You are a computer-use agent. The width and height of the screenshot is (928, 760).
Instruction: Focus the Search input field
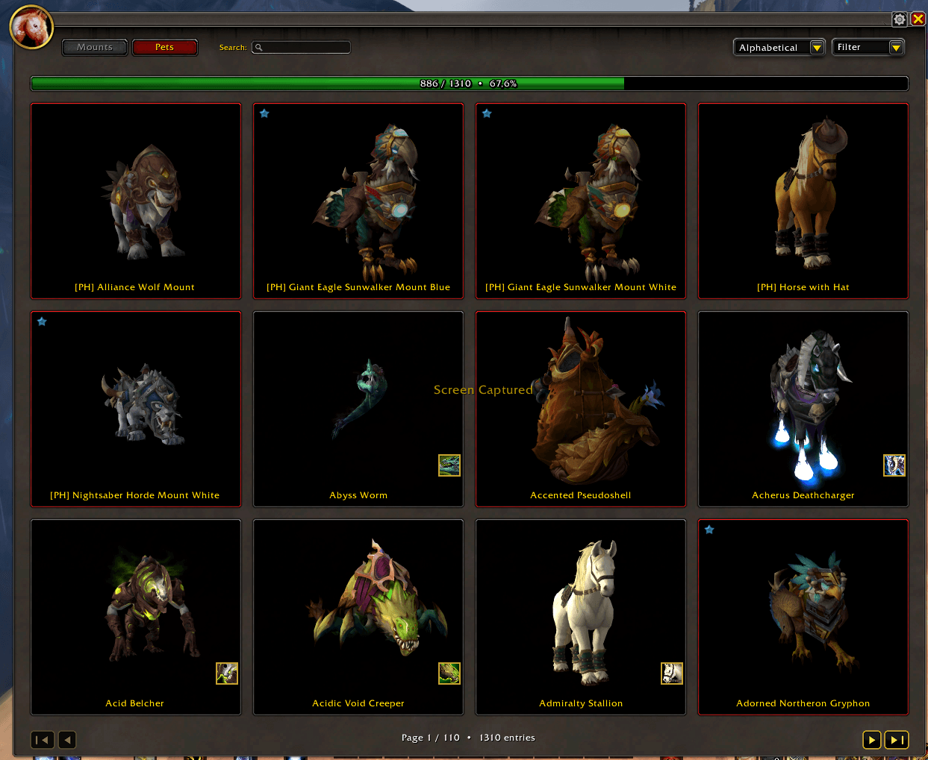click(301, 48)
